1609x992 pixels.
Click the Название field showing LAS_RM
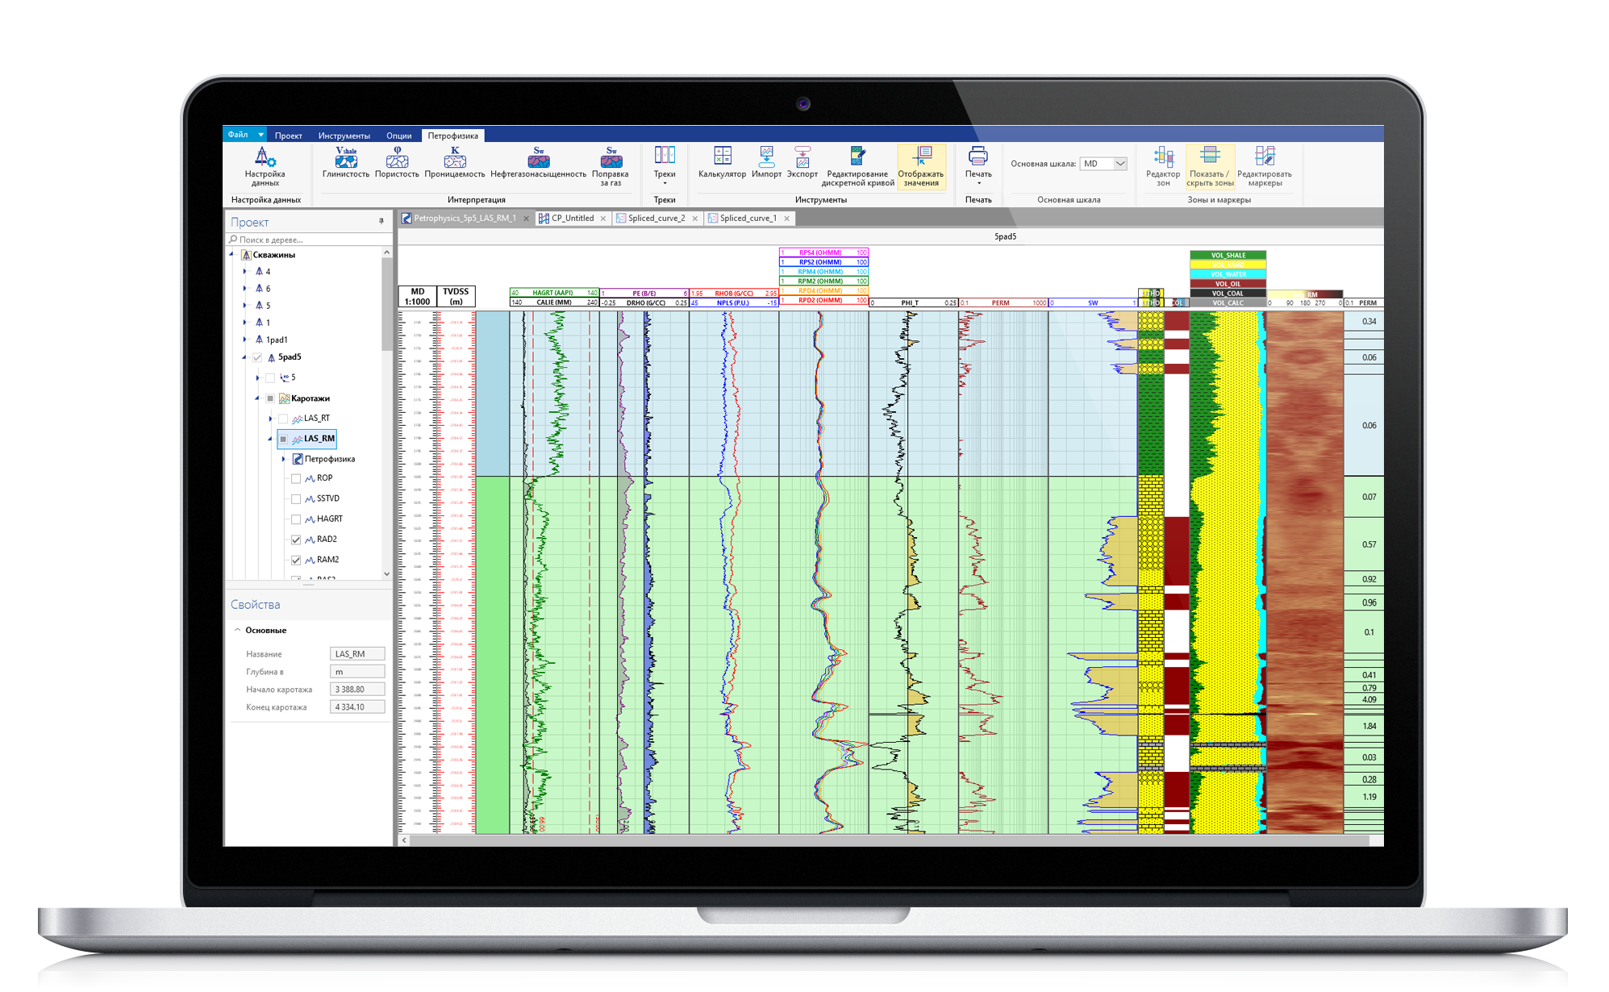(357, 654)
